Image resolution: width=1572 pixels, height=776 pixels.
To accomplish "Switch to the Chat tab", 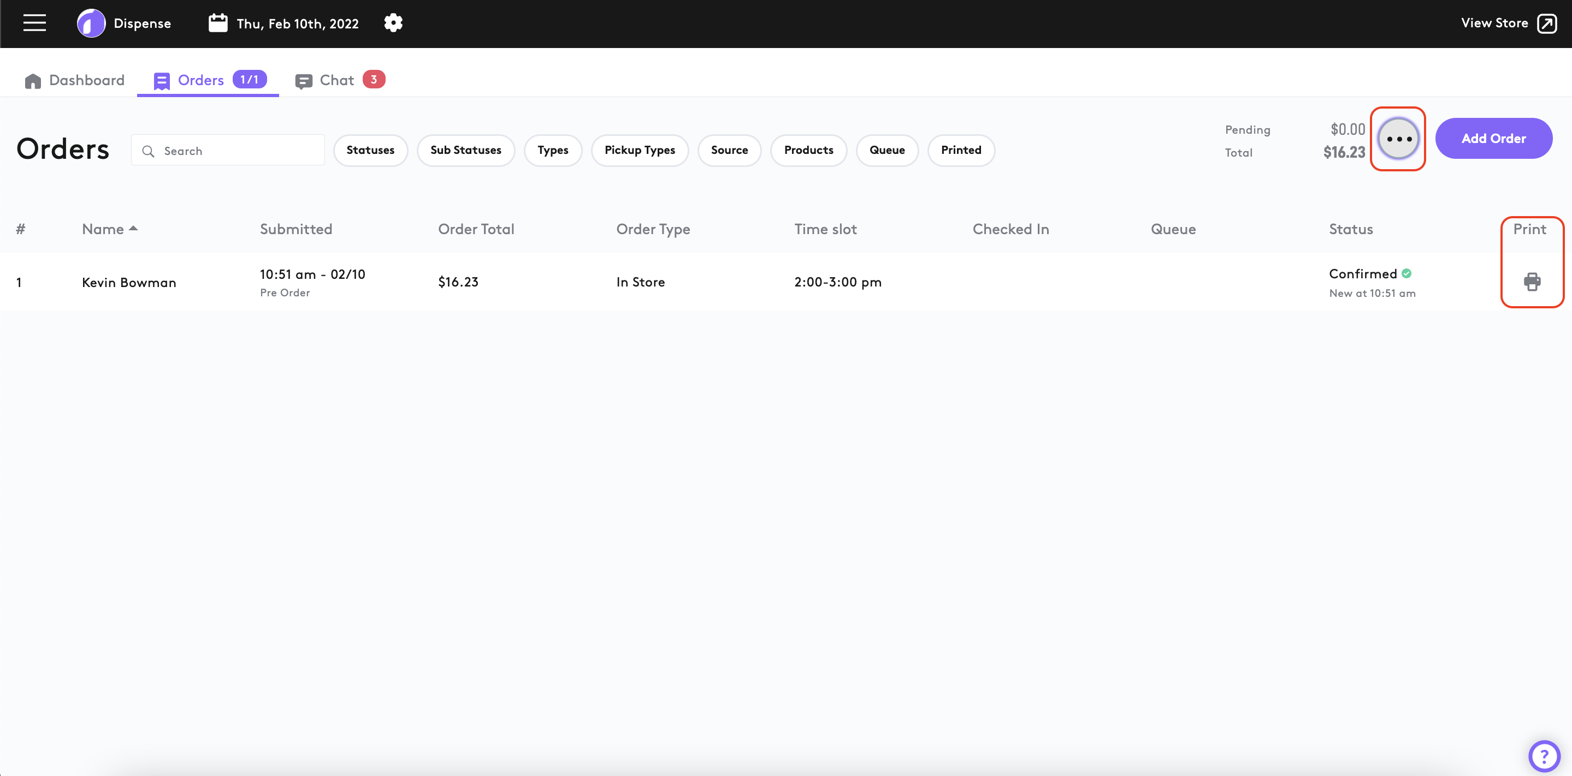I will coord(336,80).
